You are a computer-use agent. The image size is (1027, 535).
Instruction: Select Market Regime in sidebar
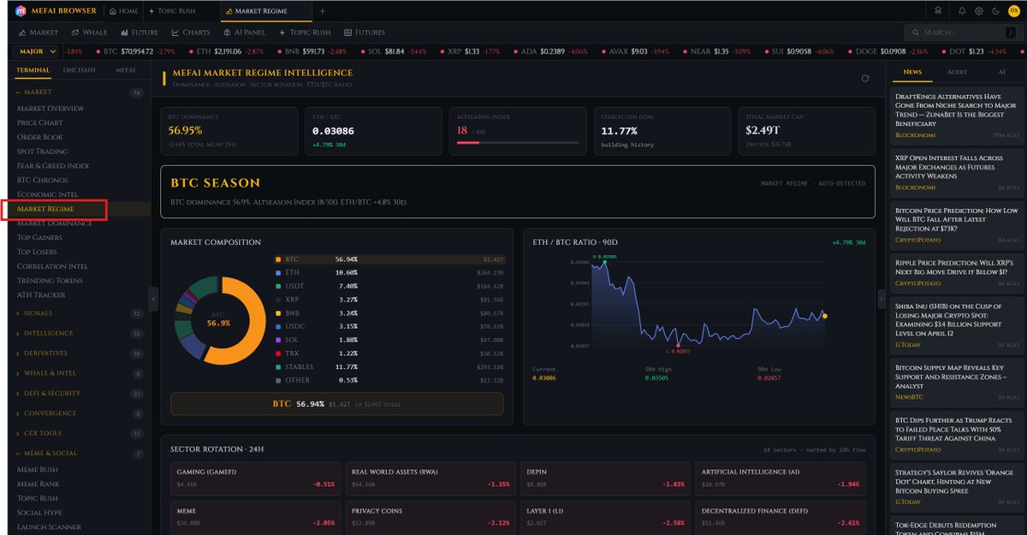click(45, 209)
